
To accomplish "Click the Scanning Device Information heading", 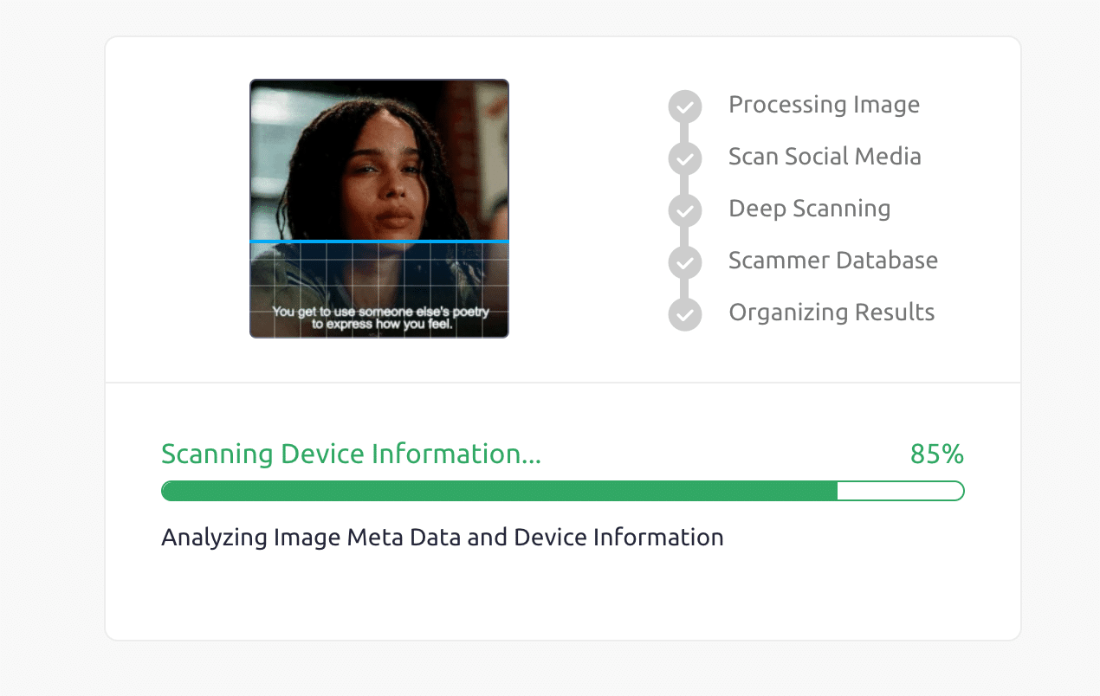I will pos(351,454).
